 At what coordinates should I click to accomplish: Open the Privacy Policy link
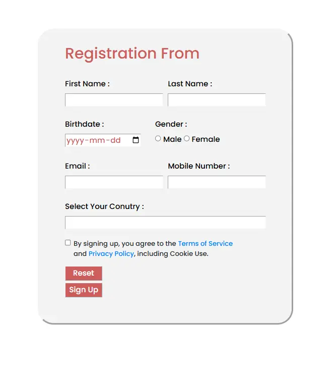(x=111, y=253)
